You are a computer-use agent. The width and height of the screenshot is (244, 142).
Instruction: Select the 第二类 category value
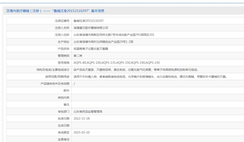[x=78, y=56]
